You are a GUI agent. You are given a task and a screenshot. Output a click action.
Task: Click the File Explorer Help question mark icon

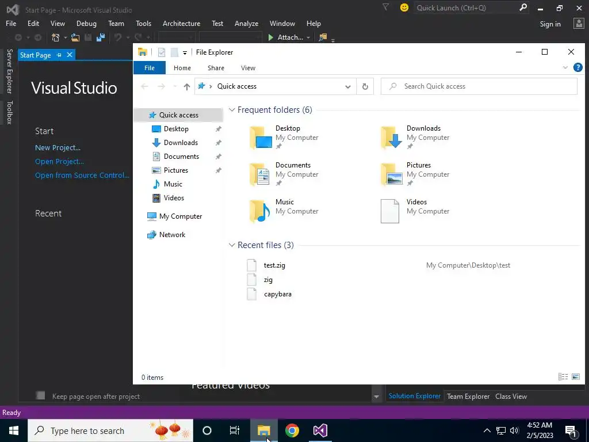[577, 68]
